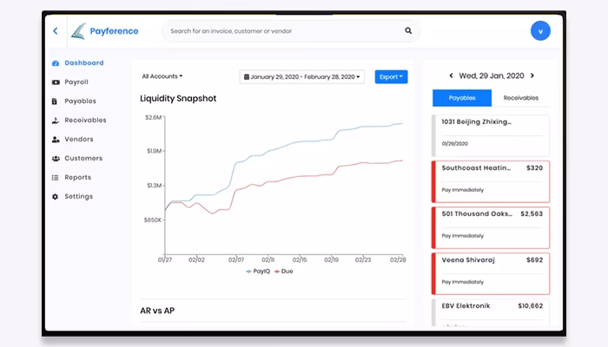Open Receivables menu item
The height and width of the screenshot is (347, 608).
pyautogui.click(x=85, y=120)
